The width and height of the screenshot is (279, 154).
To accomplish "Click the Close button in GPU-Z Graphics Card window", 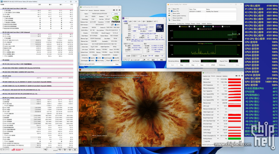I will tap(117, 64).
